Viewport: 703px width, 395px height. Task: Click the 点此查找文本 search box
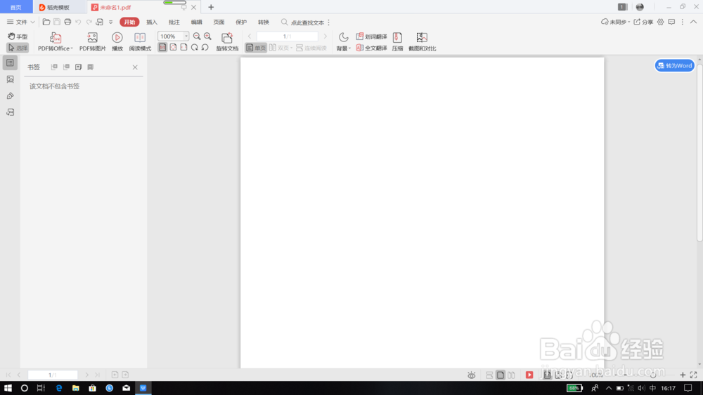tap(302, 22)
